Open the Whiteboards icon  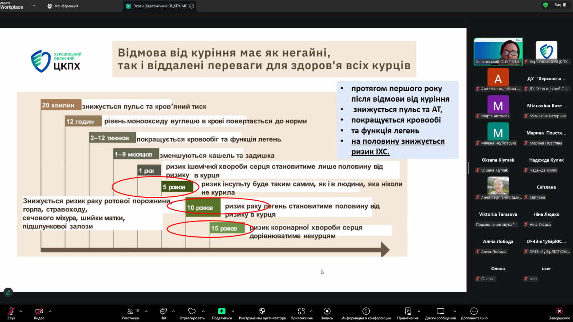[x=440, y=311]
